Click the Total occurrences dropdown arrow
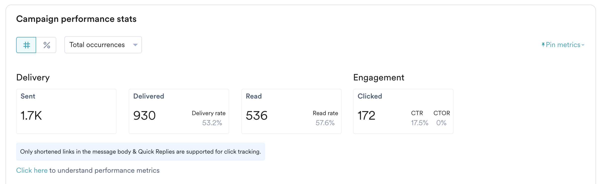 pos(135,45)
